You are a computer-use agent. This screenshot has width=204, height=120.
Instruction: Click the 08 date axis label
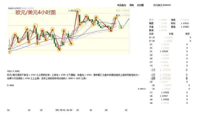tap(106, 110)
